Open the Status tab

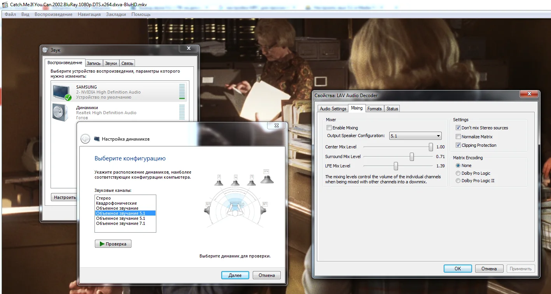[x=392, y=109]
